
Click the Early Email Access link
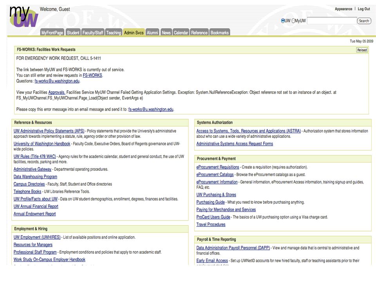(212, 260)
